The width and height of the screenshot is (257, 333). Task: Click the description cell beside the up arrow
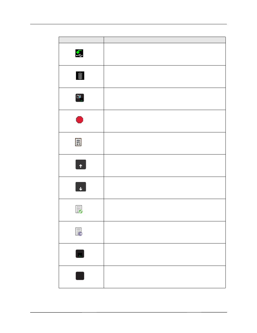pos(165,166)
